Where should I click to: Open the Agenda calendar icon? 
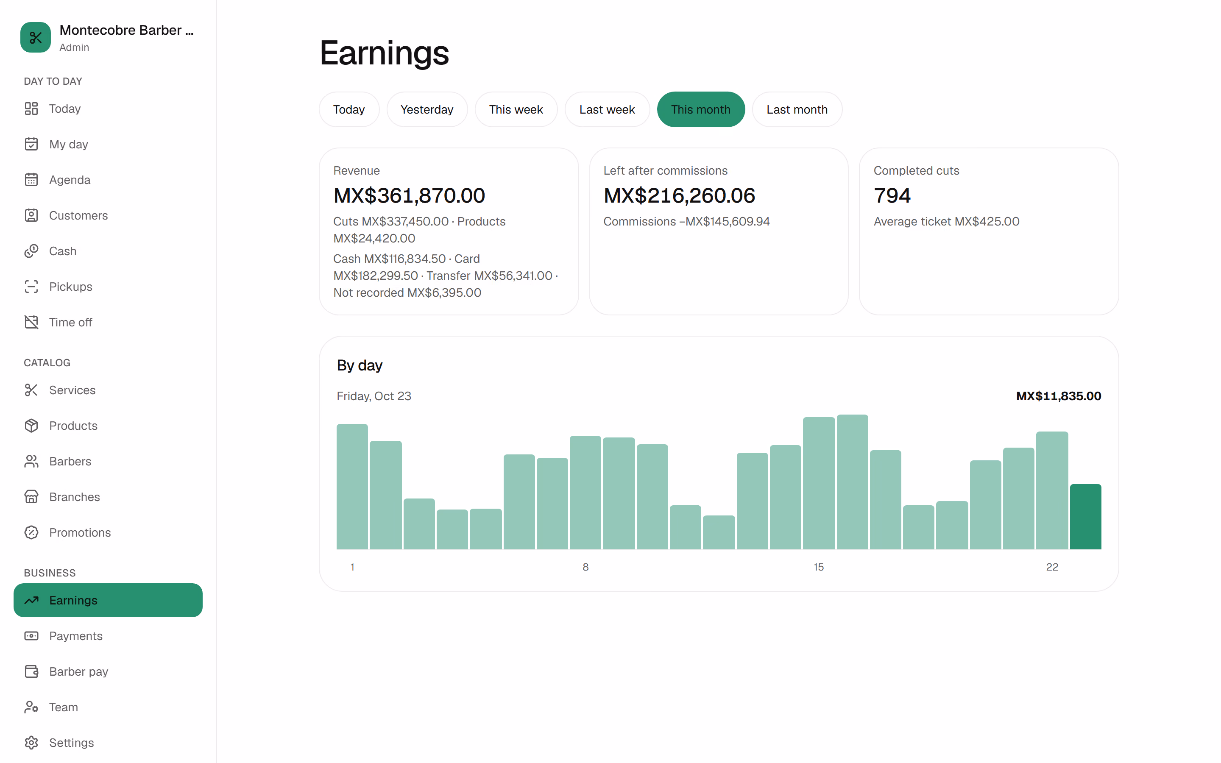(x=31, y=180)
